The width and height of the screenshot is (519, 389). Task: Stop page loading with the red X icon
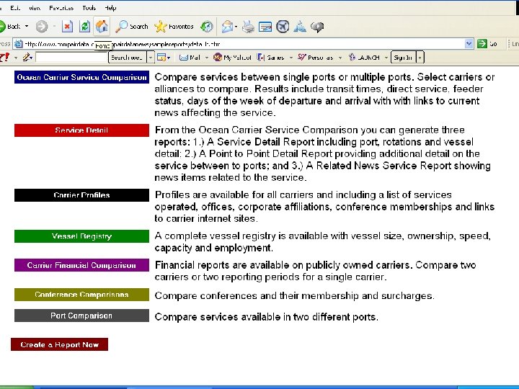[67, 27]
